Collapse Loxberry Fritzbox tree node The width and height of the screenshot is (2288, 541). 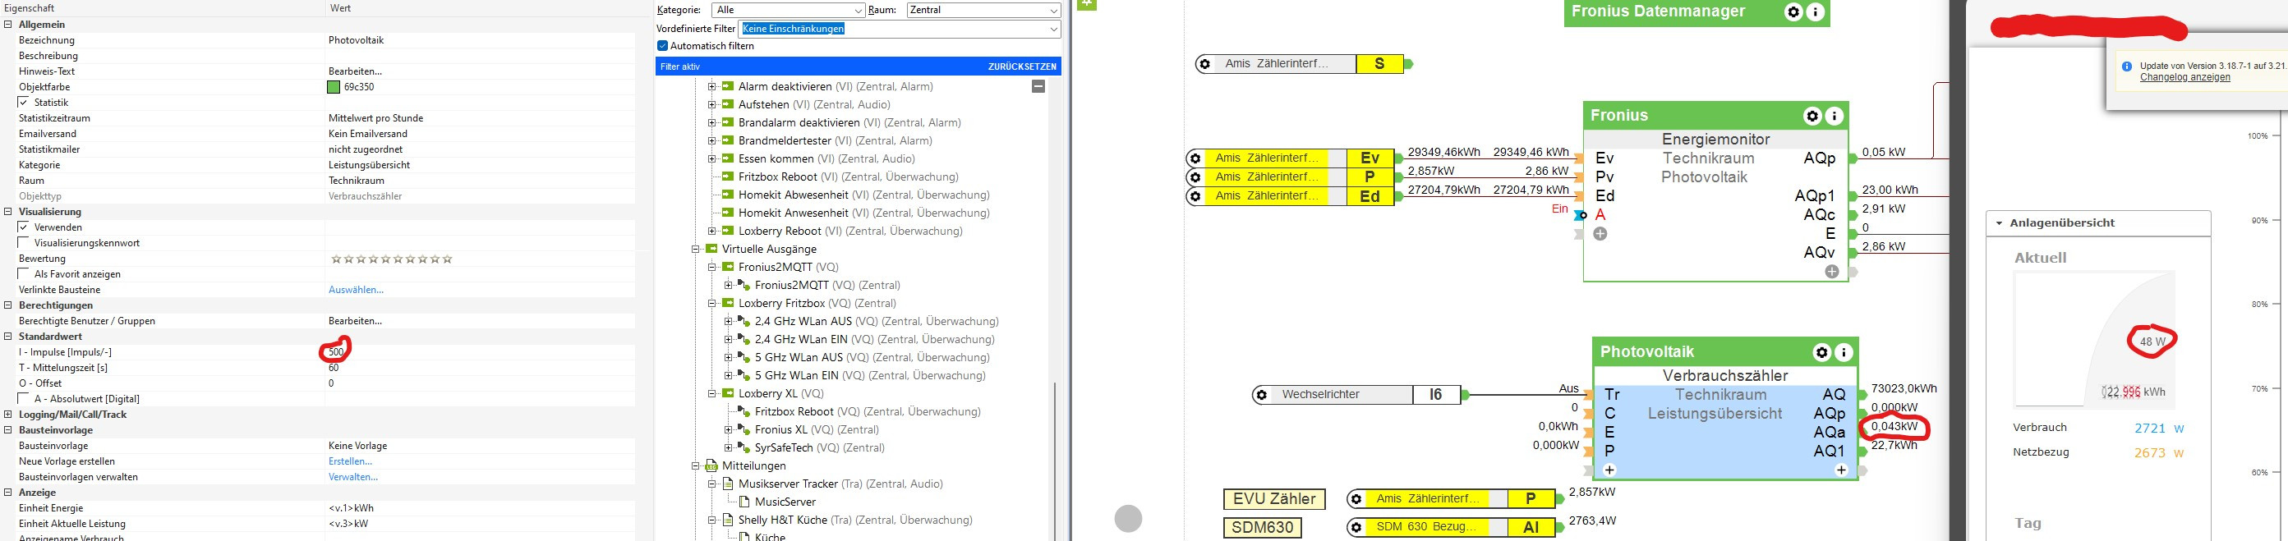point(711,303)
